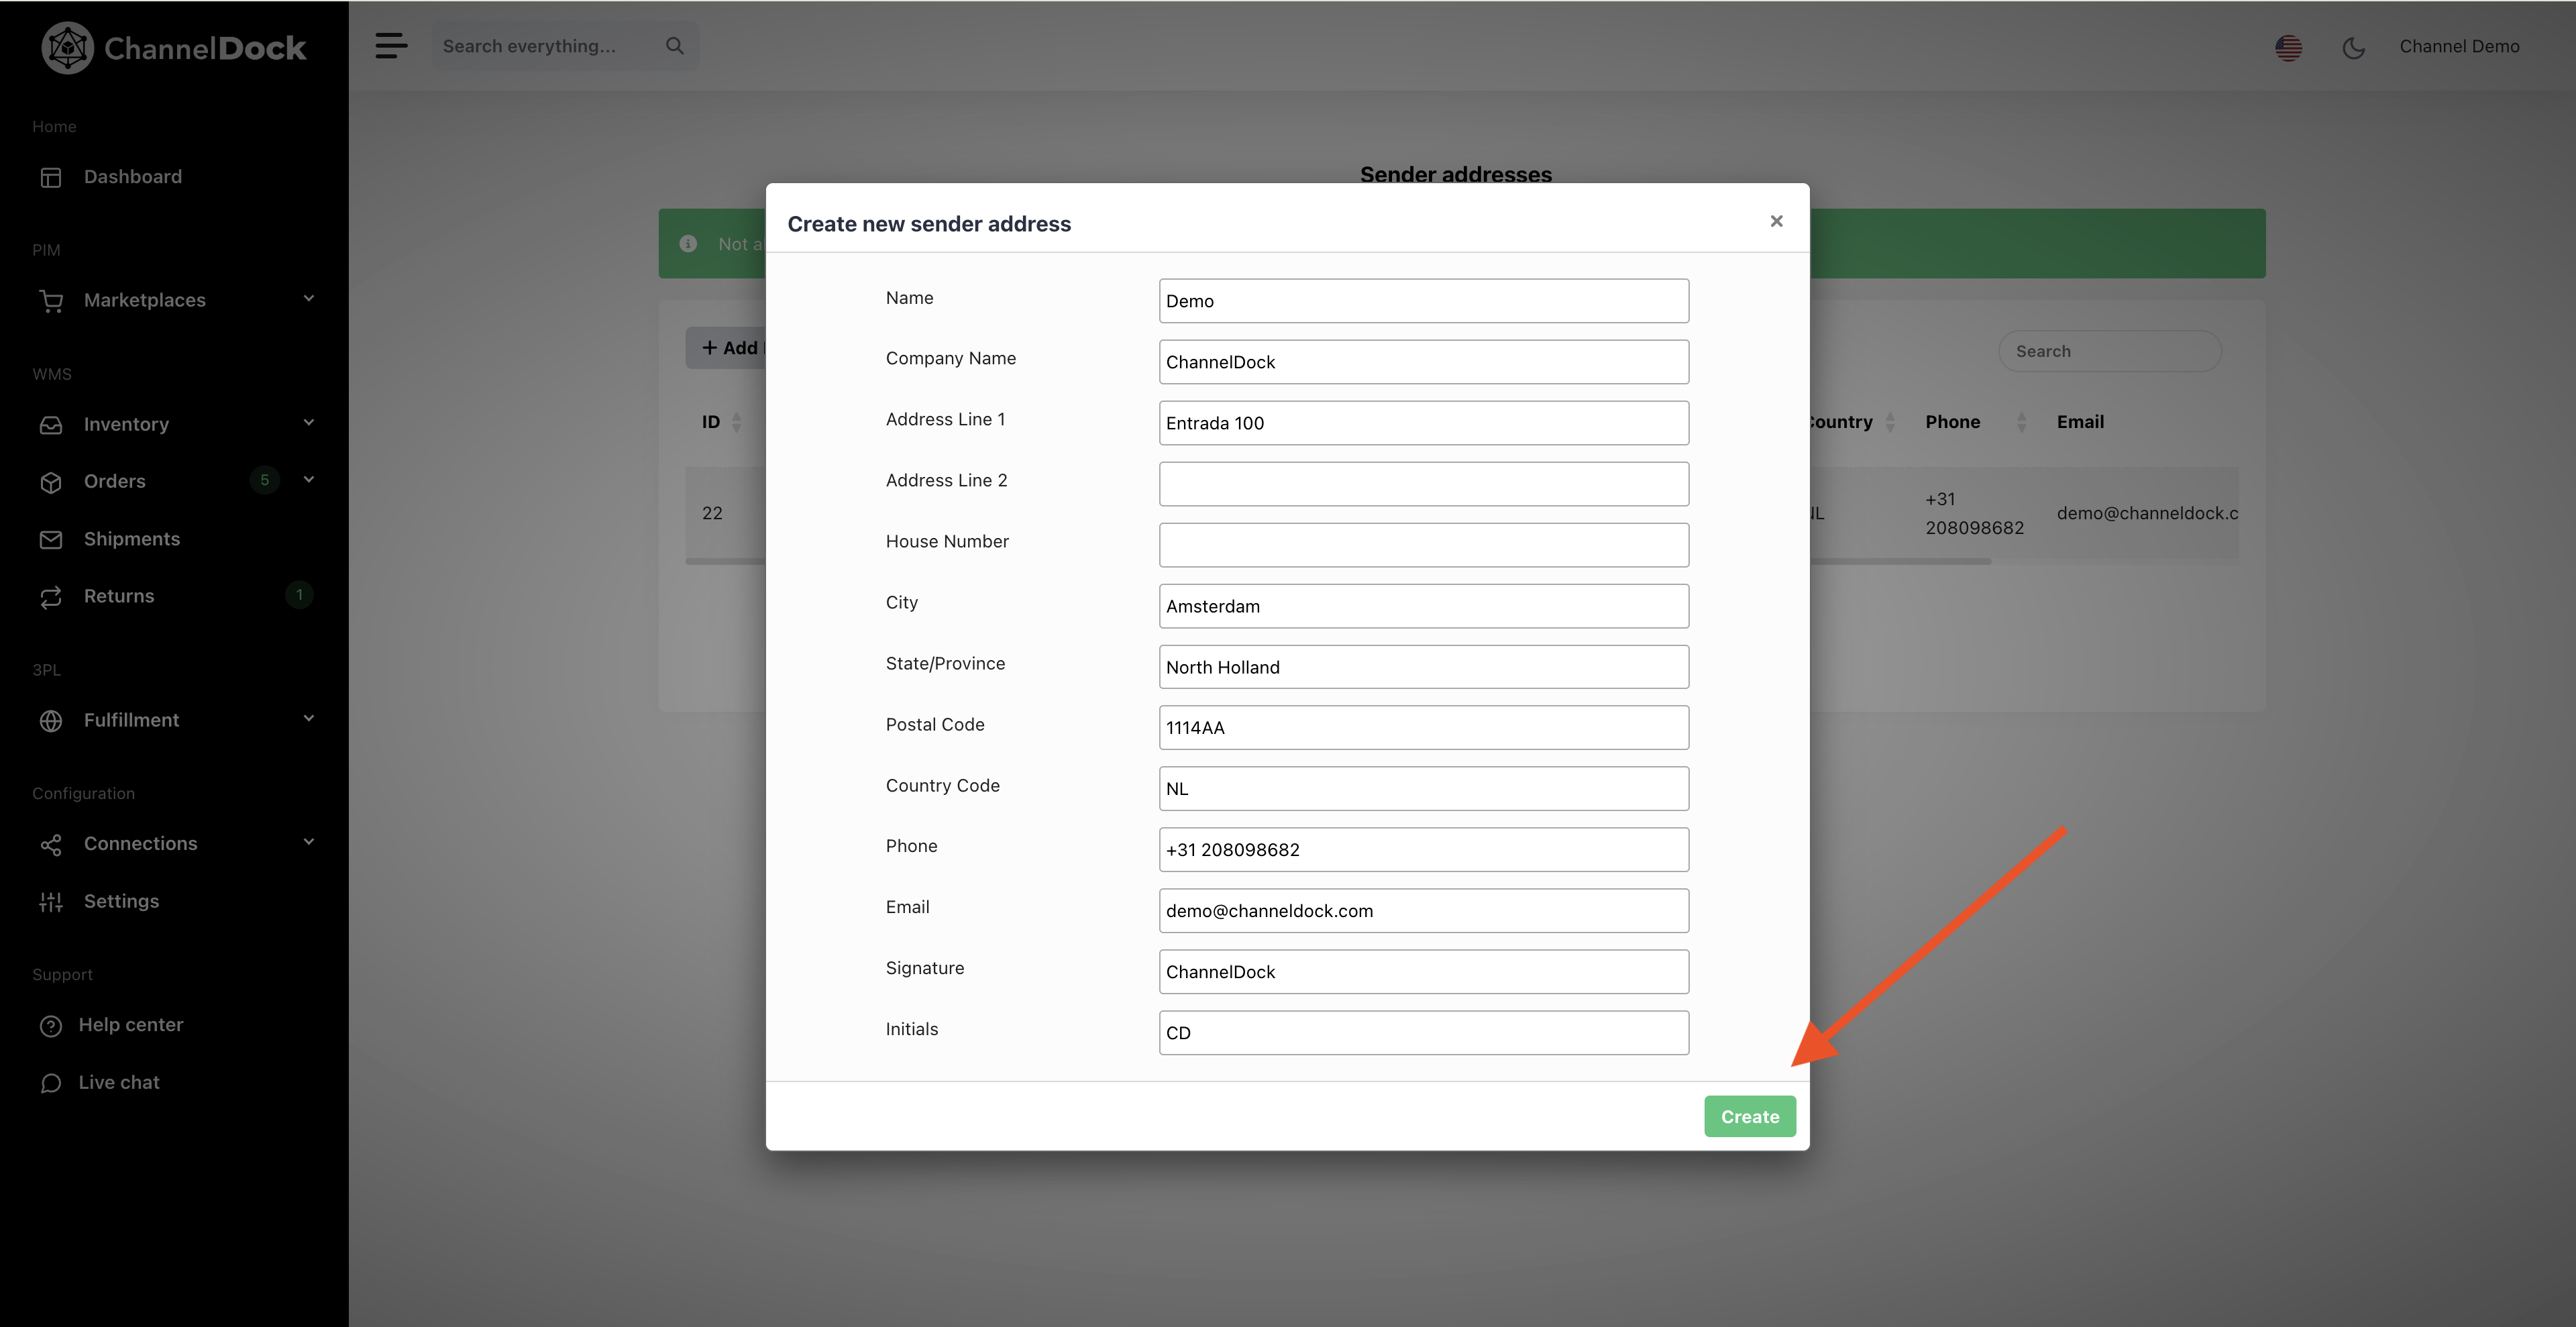Click the Returns arrows icon
This screenshot has width=2576, height=1327.
[51, 597]
